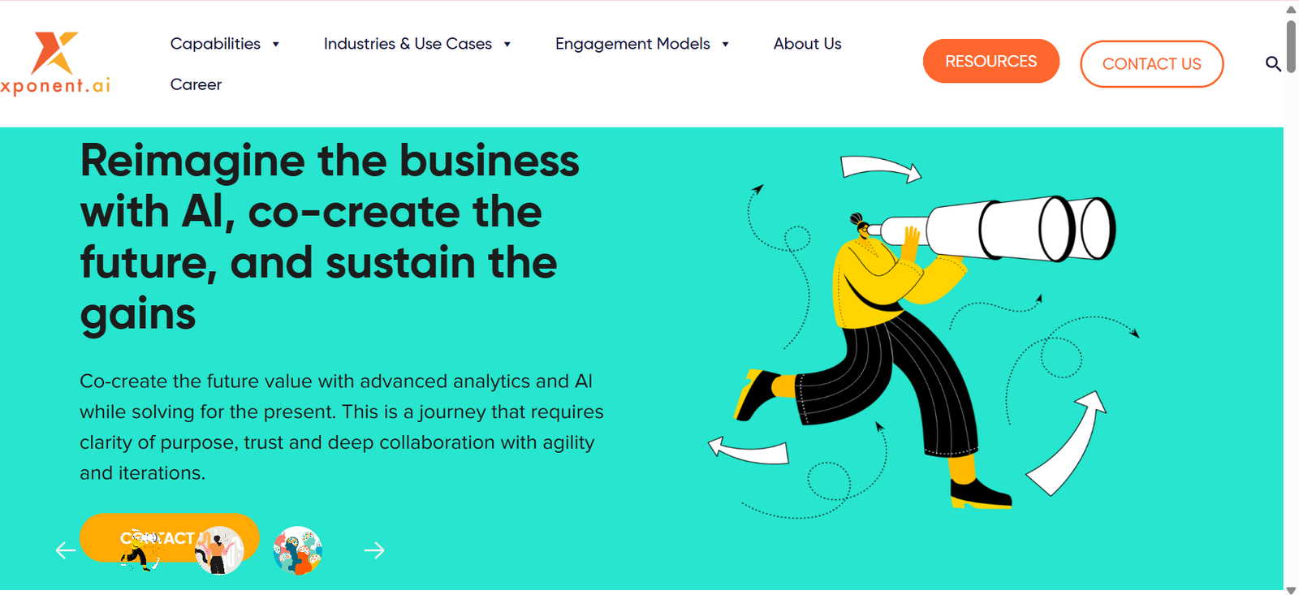This screenshot has width=1299, height=595.
Task: Click the scrollbar up arrow
Action: click(x=1291, y=9)
